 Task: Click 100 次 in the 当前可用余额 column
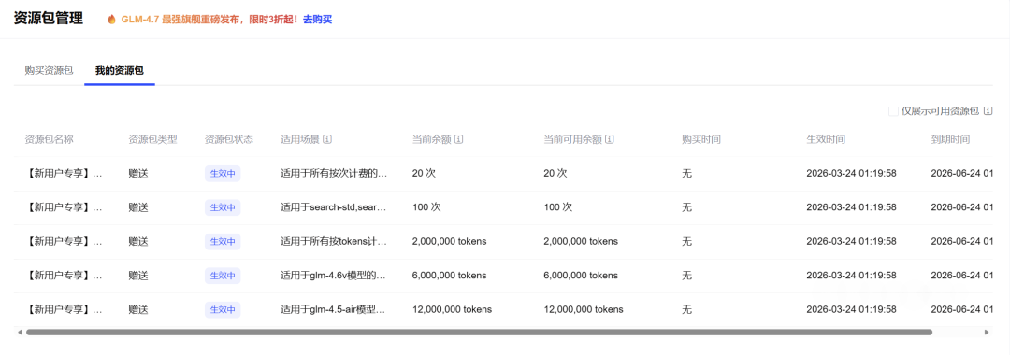(x=557, y=207)
